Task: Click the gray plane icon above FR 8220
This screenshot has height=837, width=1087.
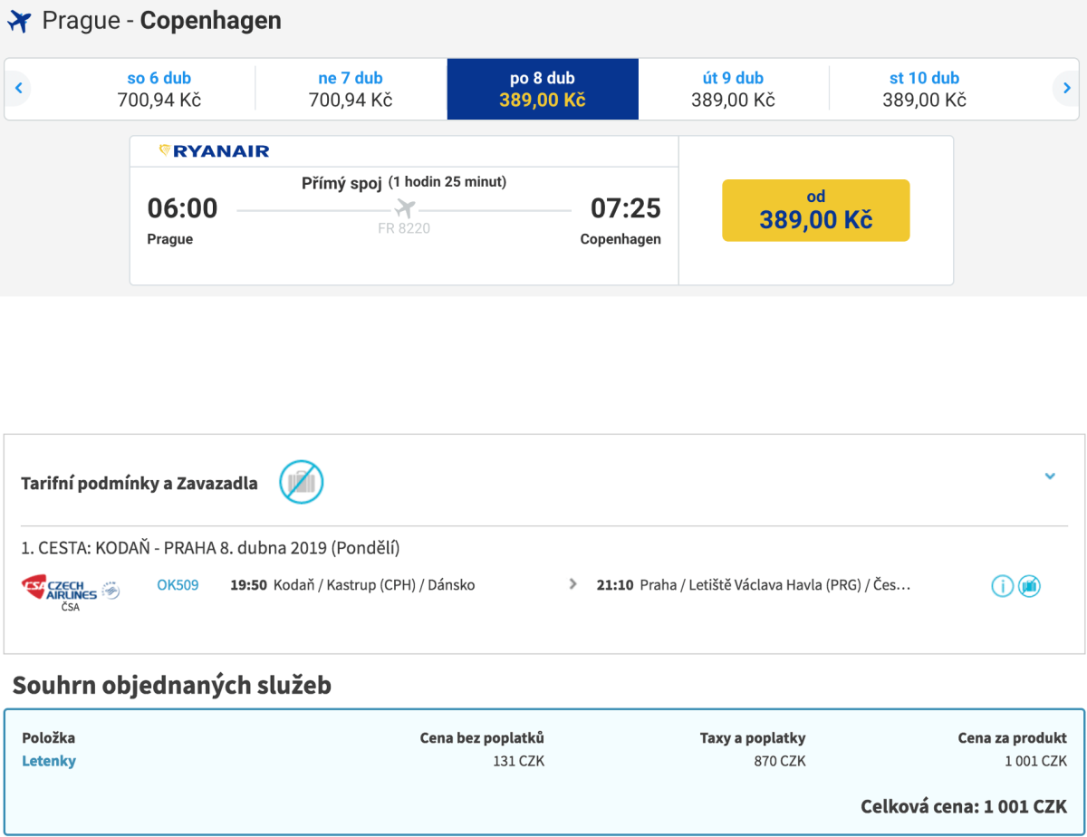Action: coord(405,209)
